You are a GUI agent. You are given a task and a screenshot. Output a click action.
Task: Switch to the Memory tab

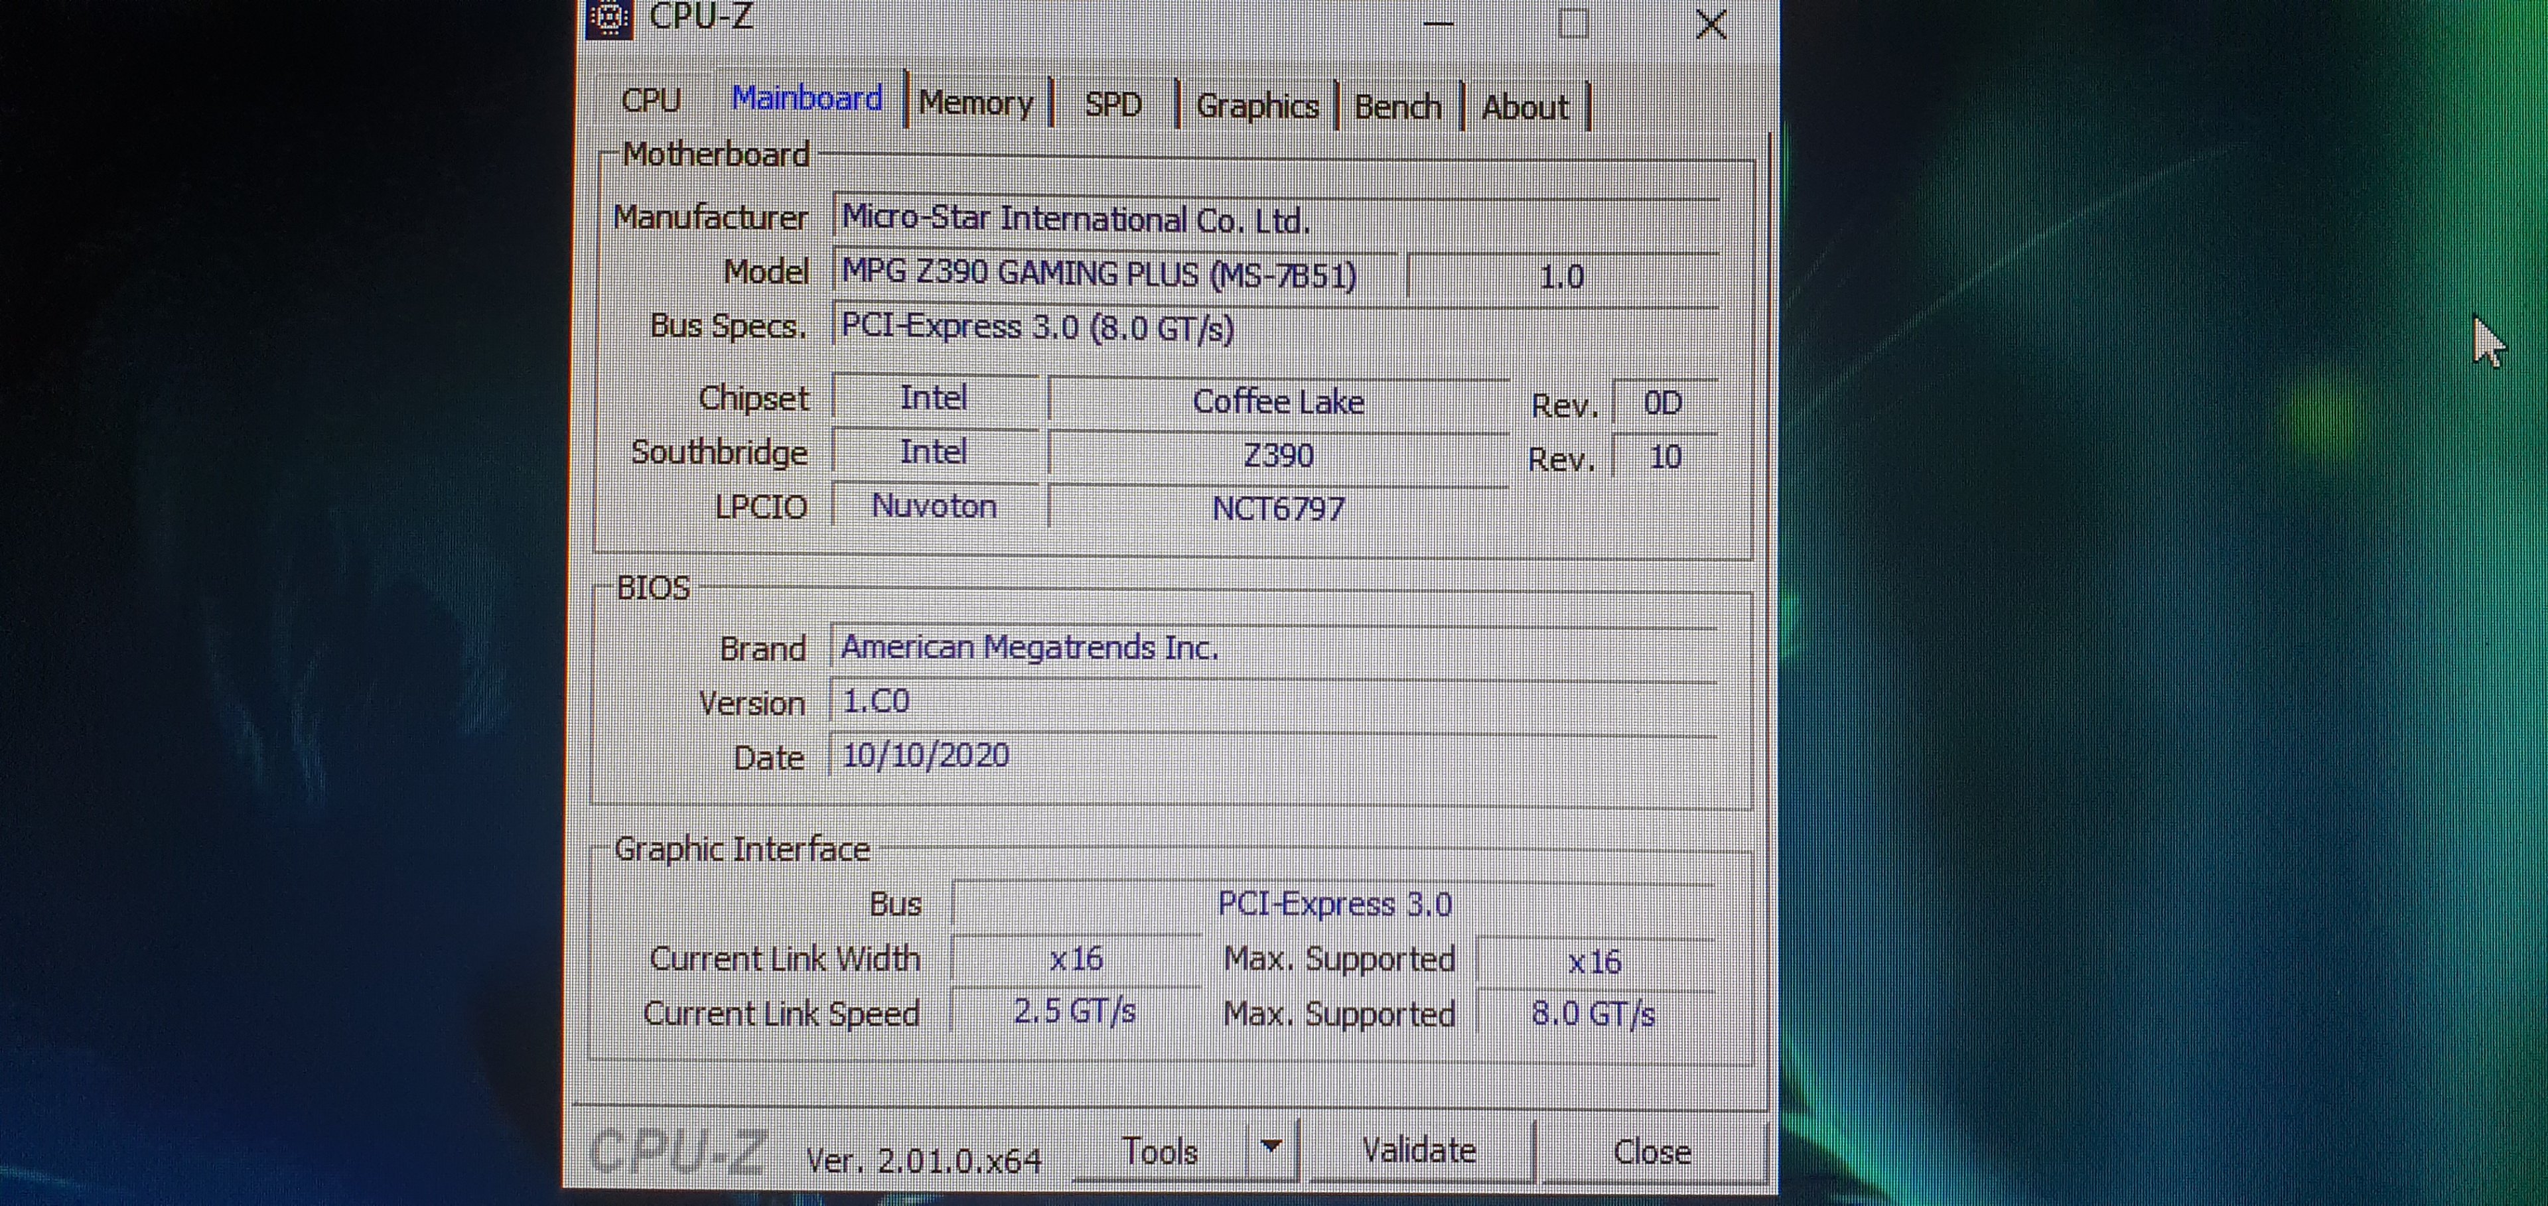[975, 103]
